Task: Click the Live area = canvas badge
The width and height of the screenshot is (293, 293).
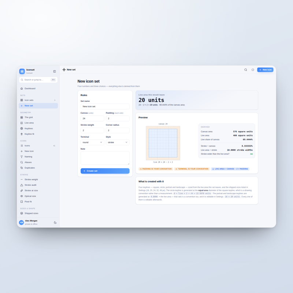Action: [230, 169]
